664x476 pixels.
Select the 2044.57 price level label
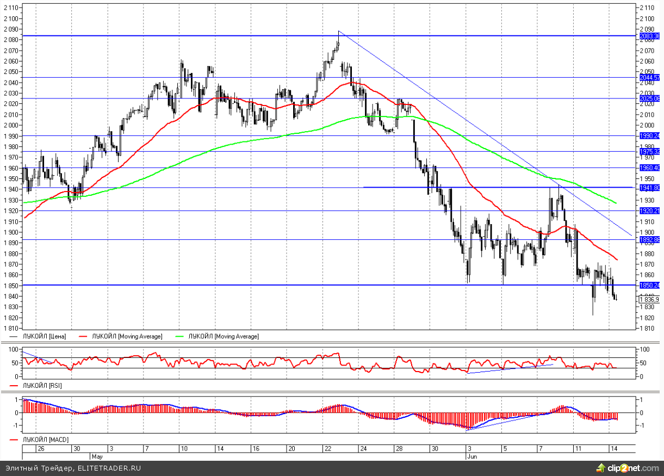(649, 78)
